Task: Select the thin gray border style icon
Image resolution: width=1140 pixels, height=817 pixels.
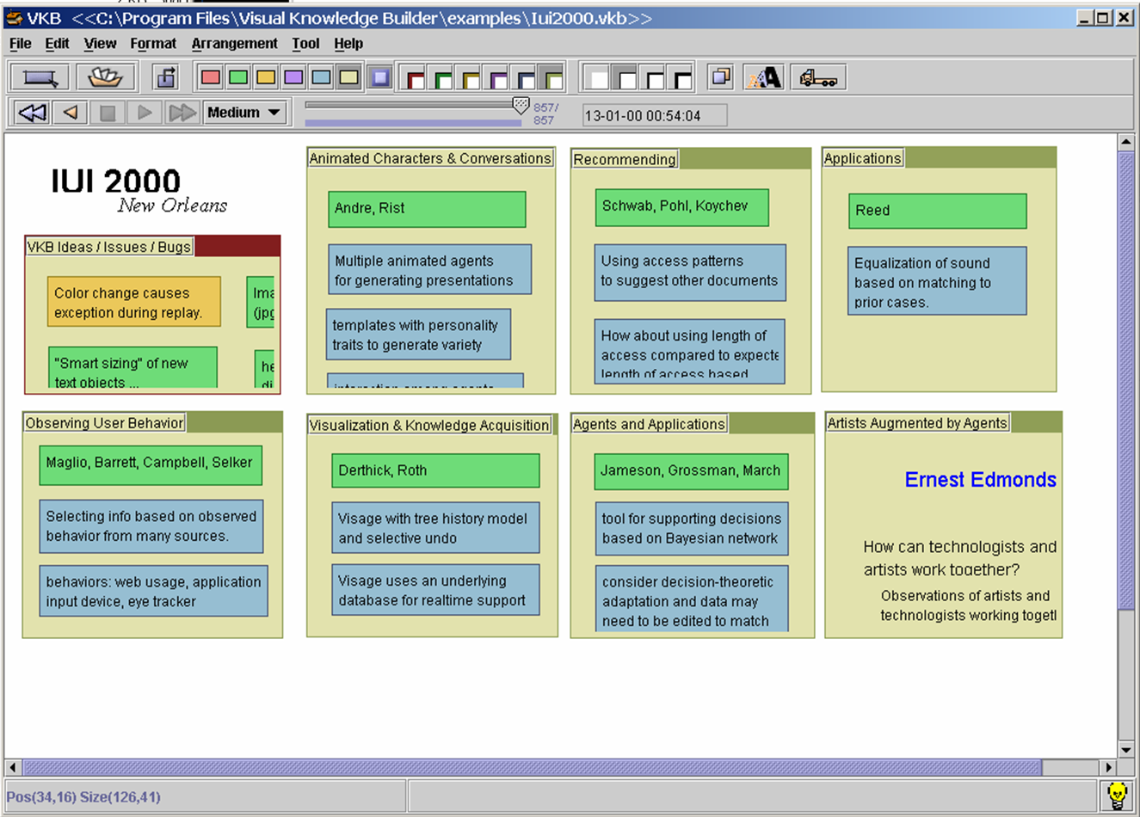Action: [625, 78]
